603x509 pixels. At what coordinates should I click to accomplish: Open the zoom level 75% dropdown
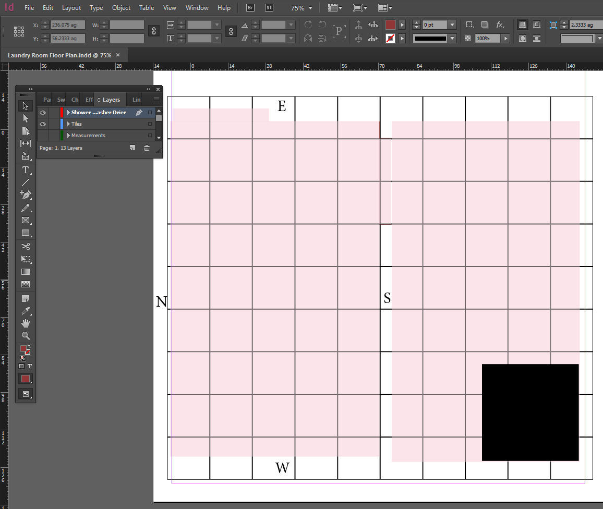click(310, 8)
